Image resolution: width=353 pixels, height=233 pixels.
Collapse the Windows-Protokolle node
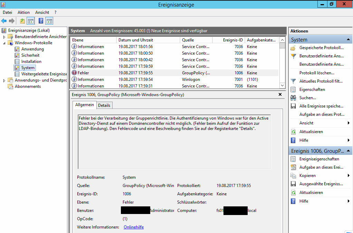tap(4, 43)
